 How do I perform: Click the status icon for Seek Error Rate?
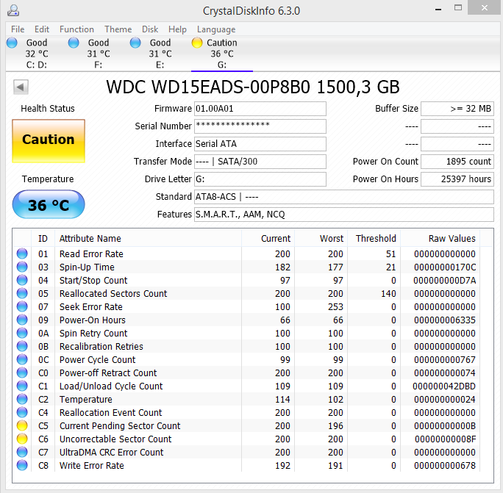(22, 306)
